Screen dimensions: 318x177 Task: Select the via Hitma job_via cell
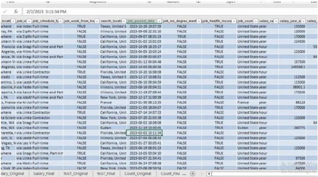(x=24, y=52)
